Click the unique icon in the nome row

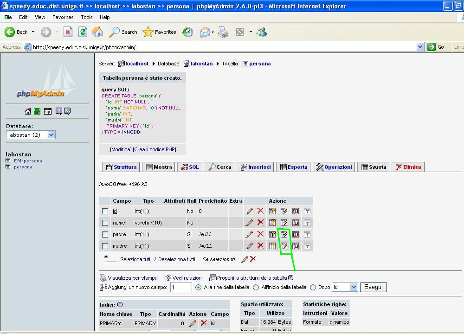click(x=295, y=223)
